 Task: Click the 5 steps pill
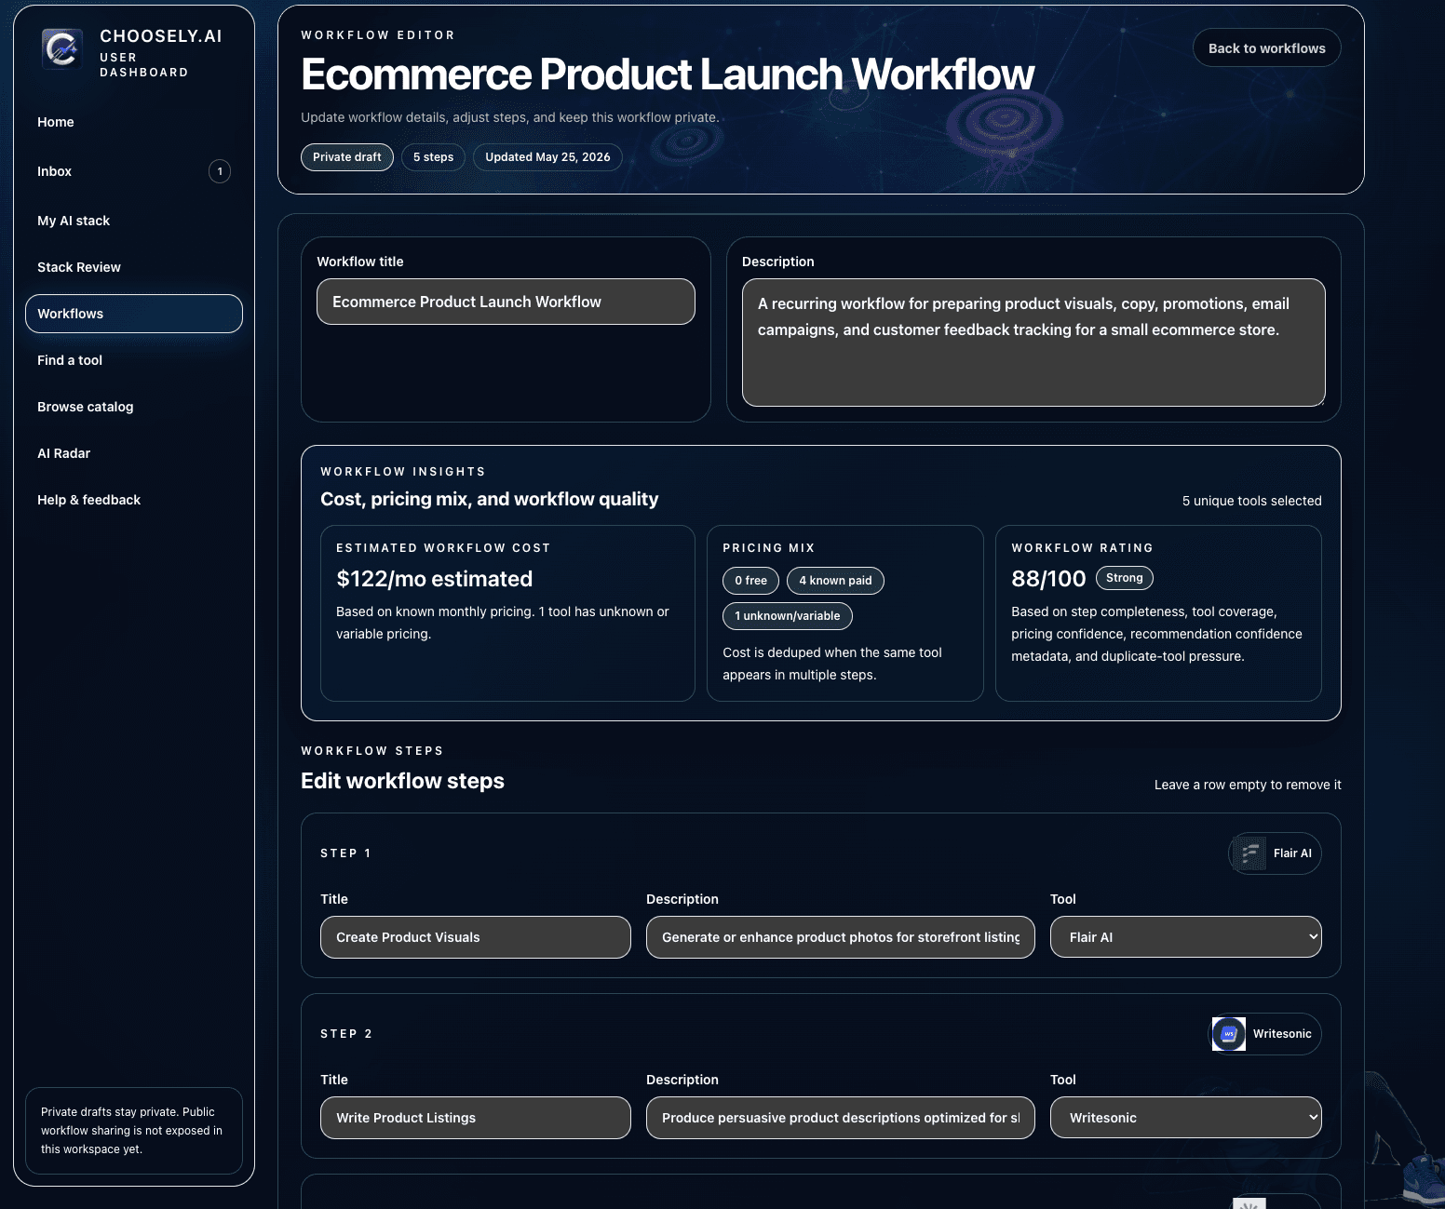point(433,157)
